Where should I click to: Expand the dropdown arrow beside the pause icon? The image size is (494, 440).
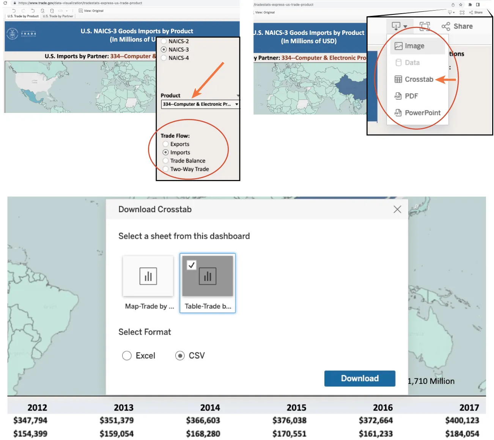tap(67, 11)
